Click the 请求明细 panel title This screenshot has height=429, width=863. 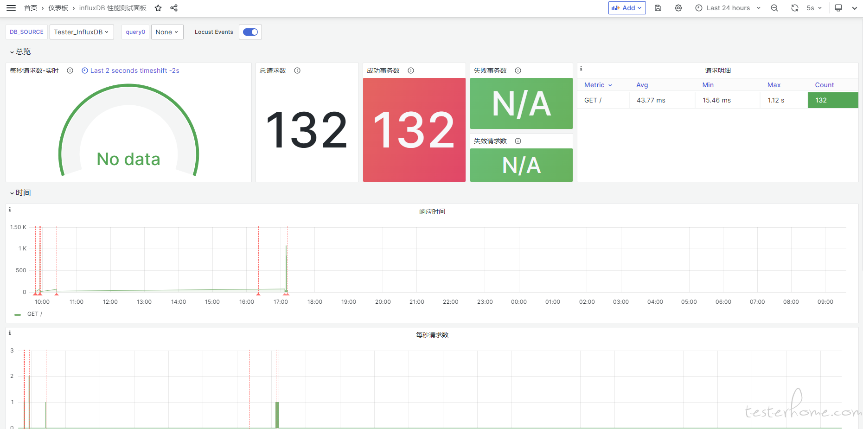coord(718,70)
